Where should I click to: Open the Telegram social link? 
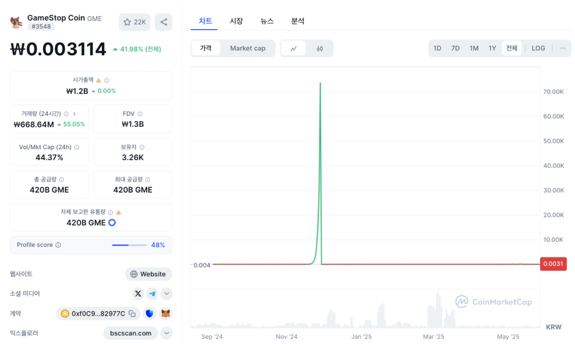(x=152, y=293)
